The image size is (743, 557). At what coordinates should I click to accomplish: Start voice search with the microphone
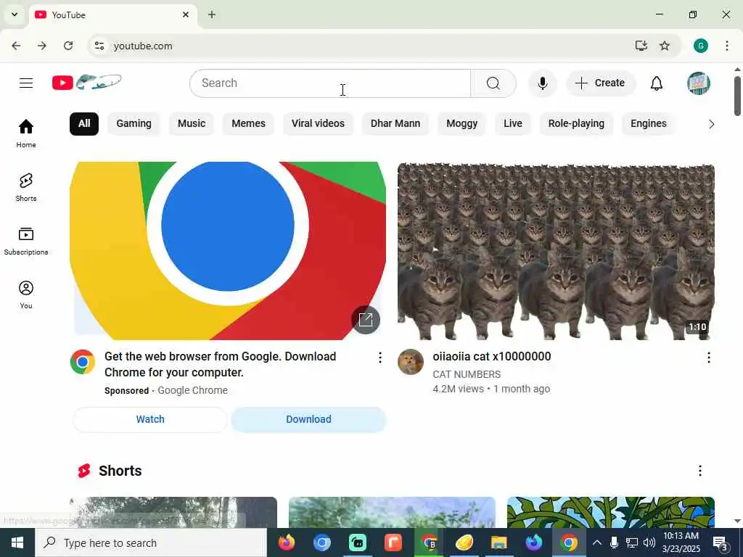click(x=543, y=83)
